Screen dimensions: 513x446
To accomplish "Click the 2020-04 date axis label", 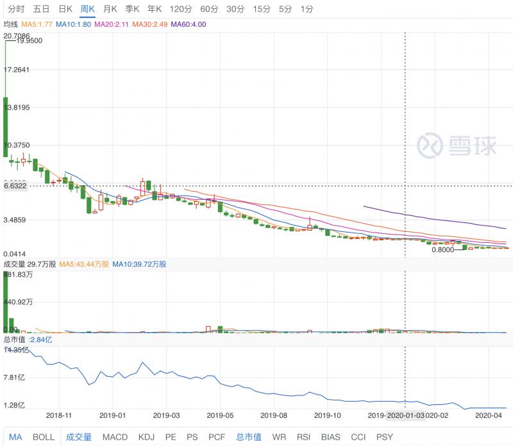I will (488, 416).
